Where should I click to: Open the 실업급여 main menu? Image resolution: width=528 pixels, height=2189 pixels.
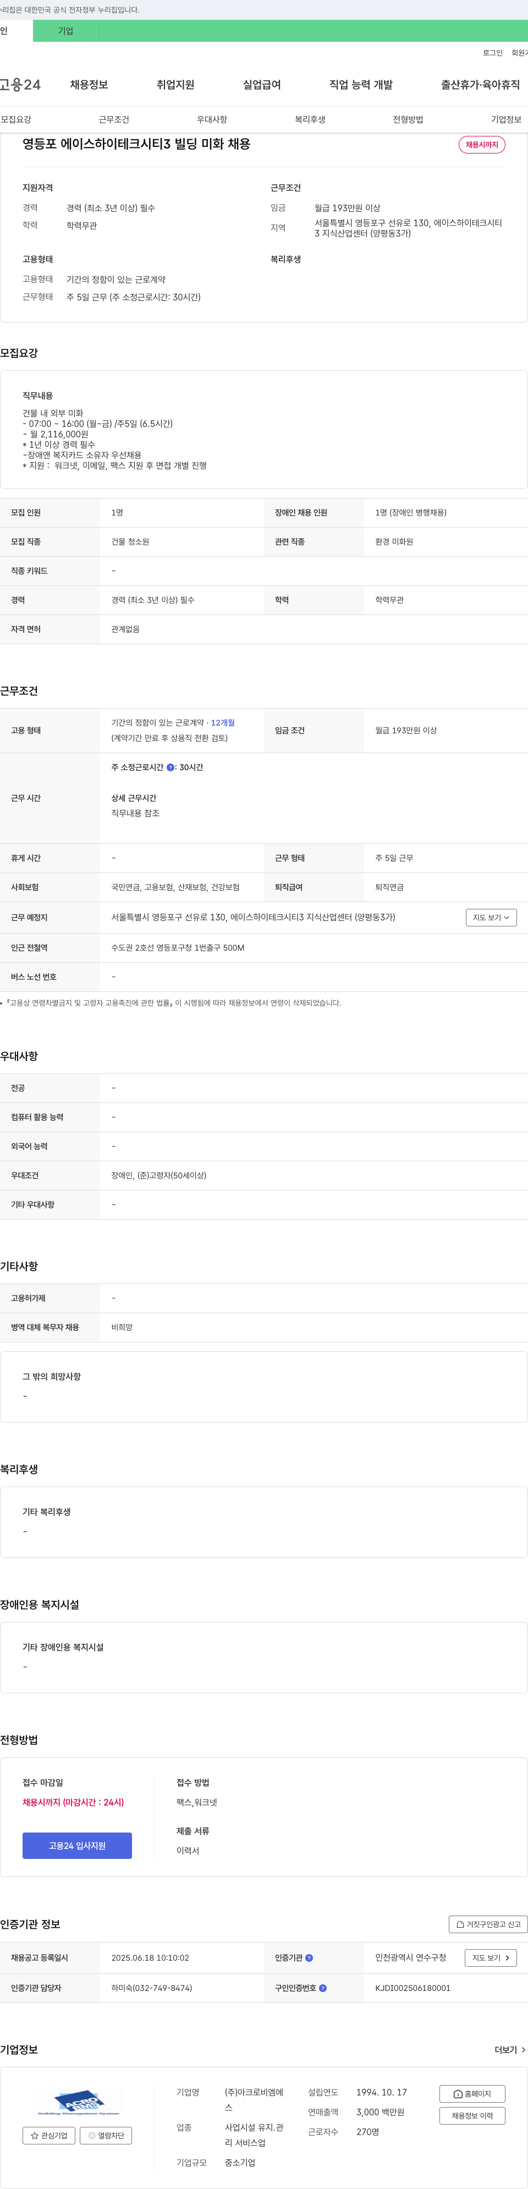[x=261, y=85]
